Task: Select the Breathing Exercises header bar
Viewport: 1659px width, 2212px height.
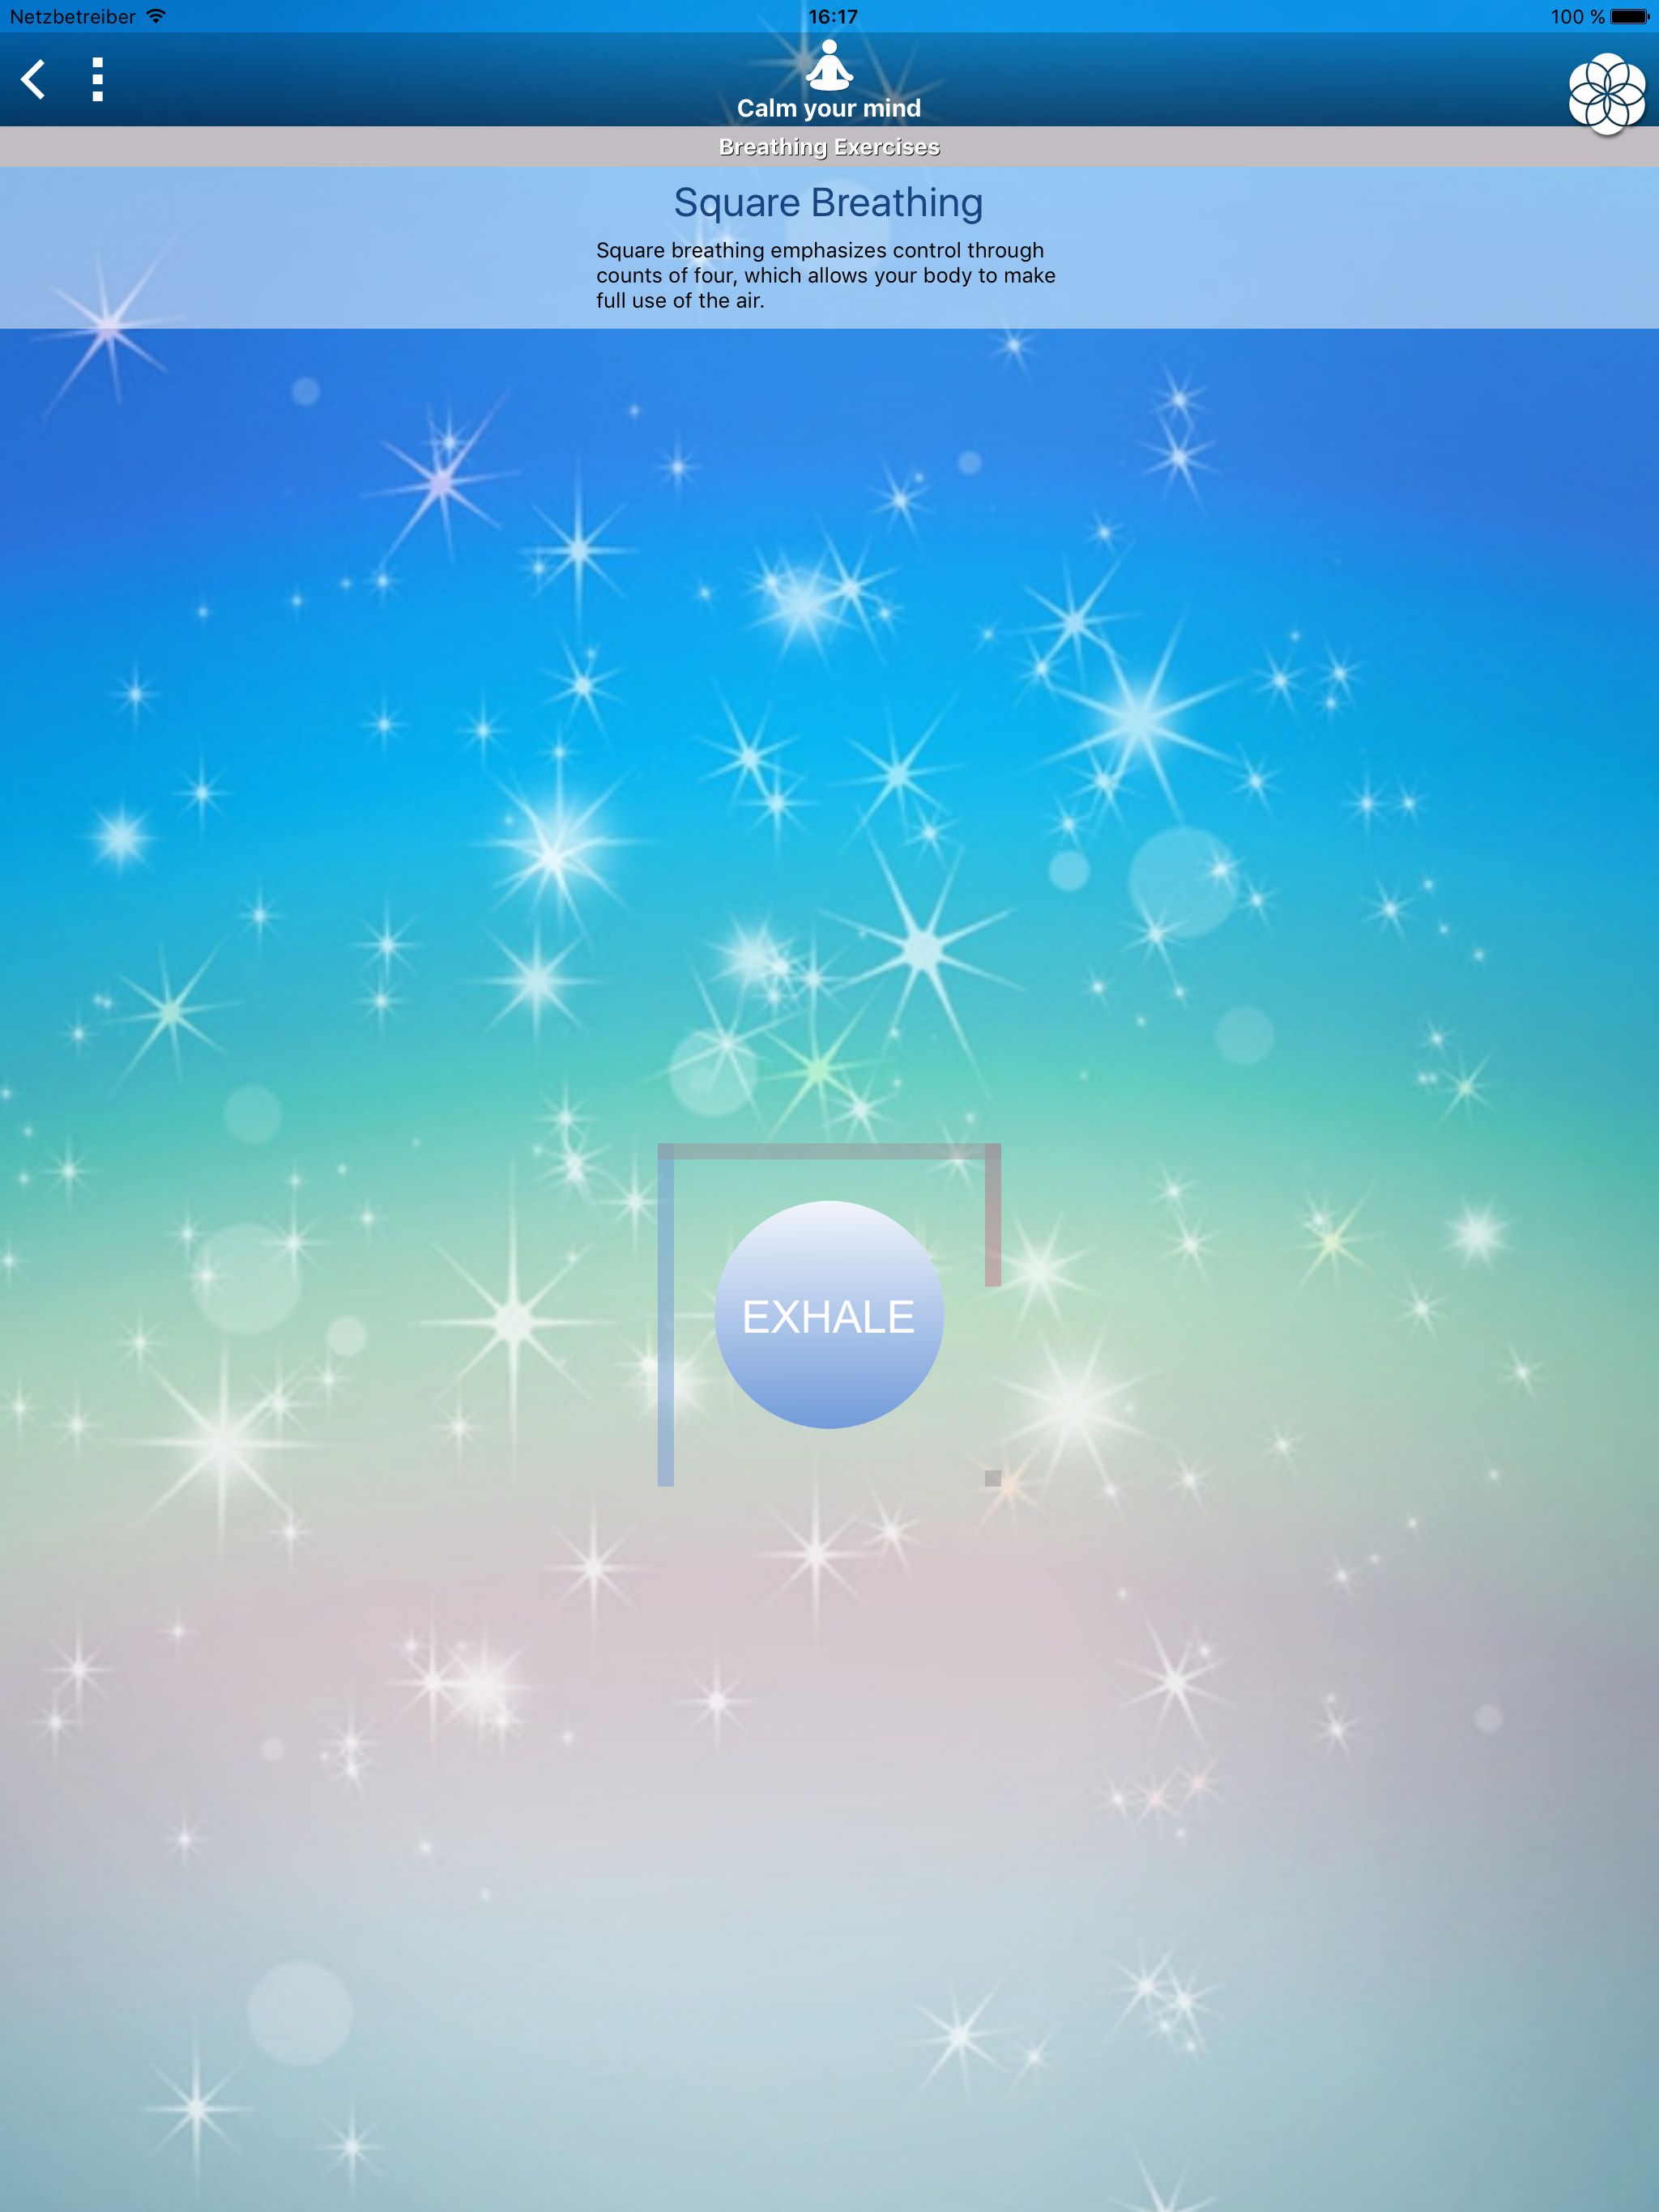Action: (x=829, y=147)
